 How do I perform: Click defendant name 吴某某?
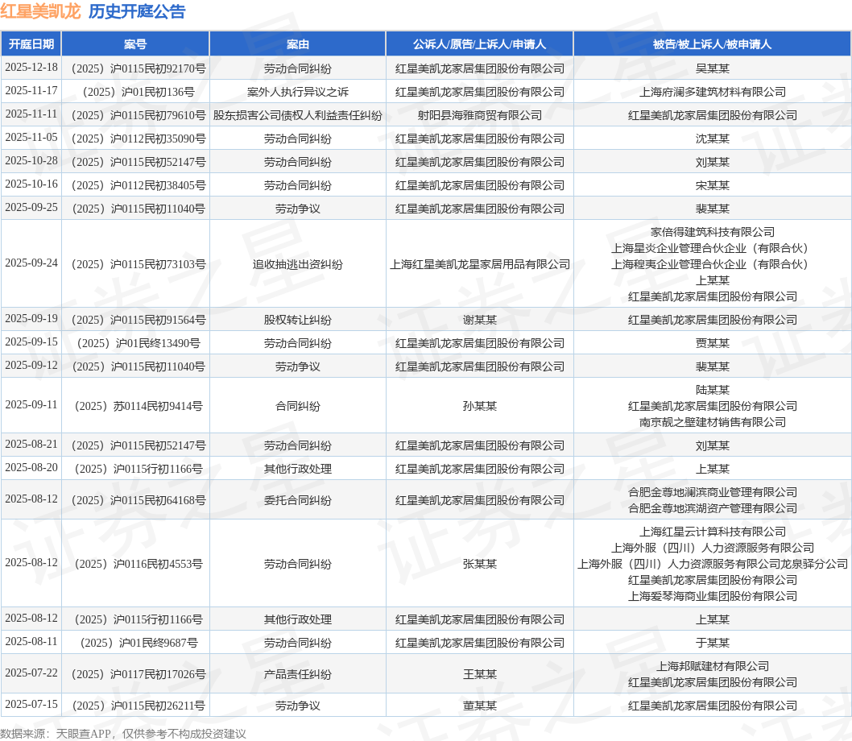(x=713, y=68)
